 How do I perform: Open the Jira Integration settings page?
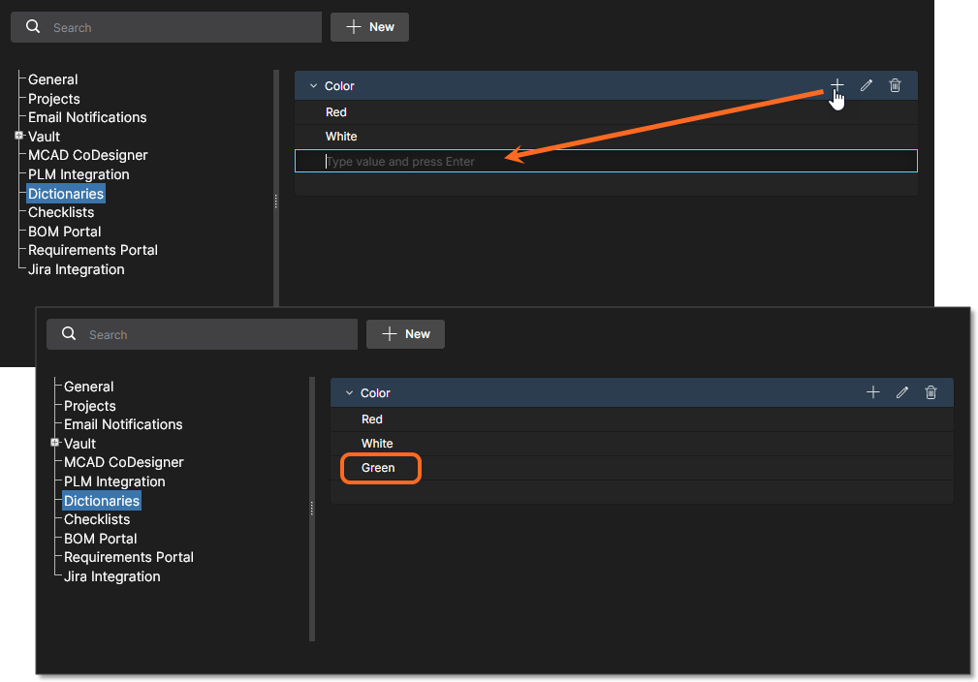(x=75, y=268)
